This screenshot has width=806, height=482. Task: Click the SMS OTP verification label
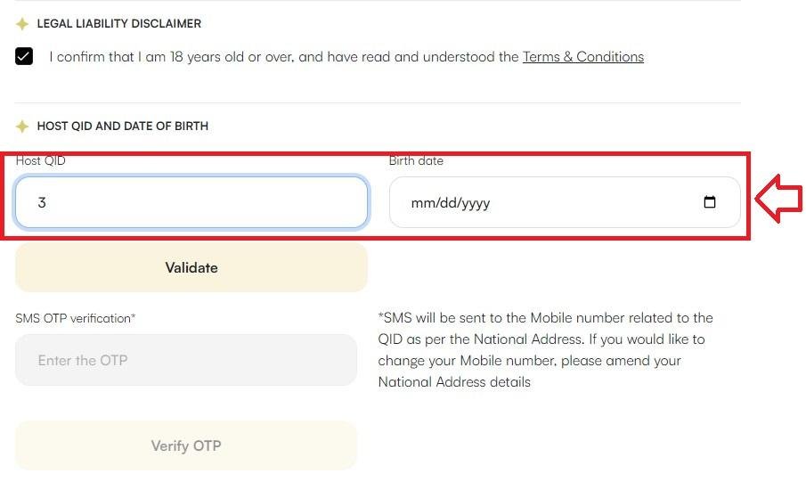pyautogui.click(x=76, y=318)
